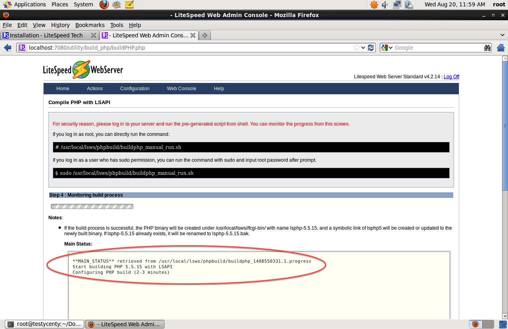
Task: Click the Back arrow in Firefox
Action: pos(8,48)
